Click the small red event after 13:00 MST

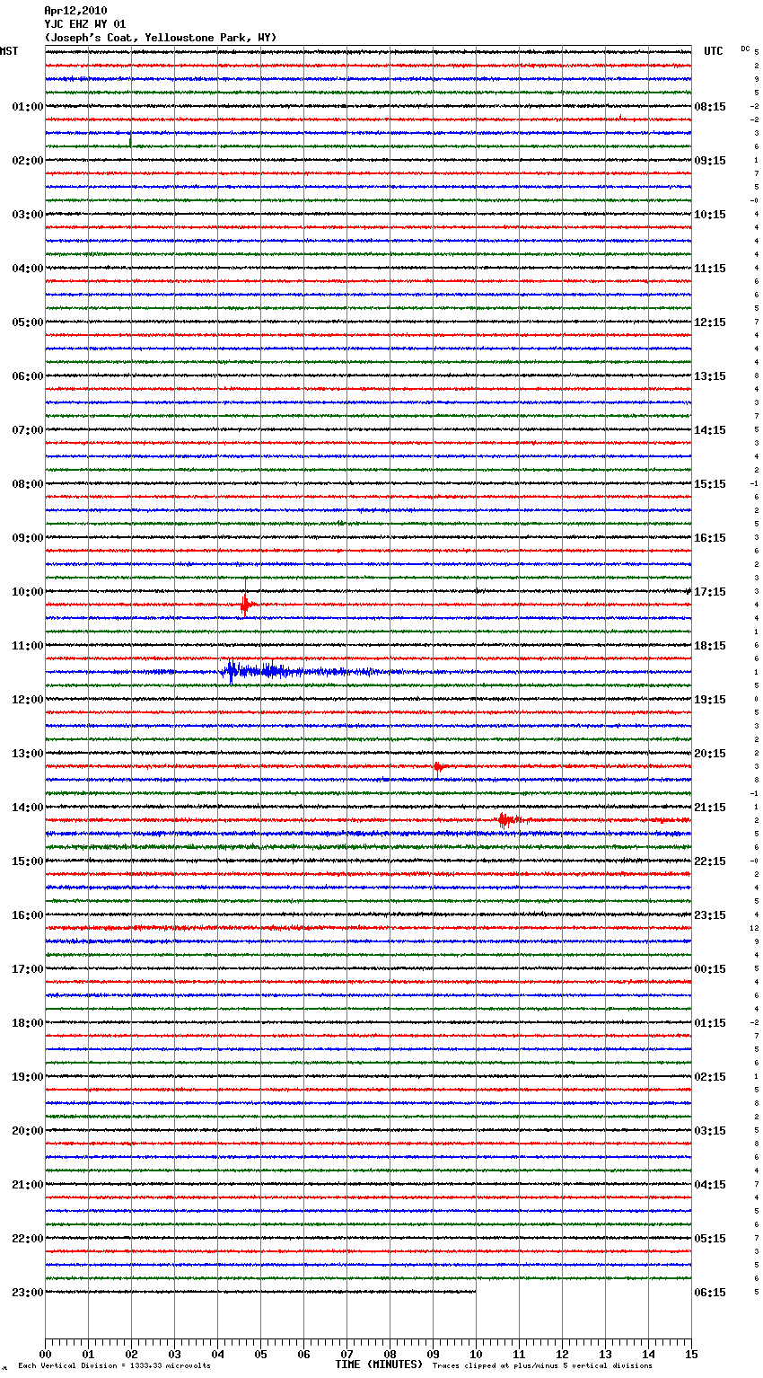[x=438, y=766]
